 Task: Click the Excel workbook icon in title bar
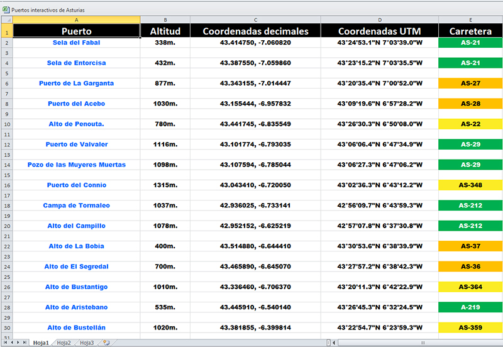click(6, 9)
